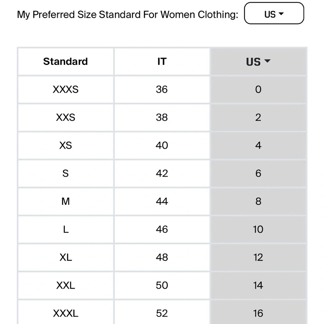Image resolution: width=324 pixels, height=324 pixels.
Task: Click the preferred size standard label text
Action: pyautogui.click(x=127, y=15)
